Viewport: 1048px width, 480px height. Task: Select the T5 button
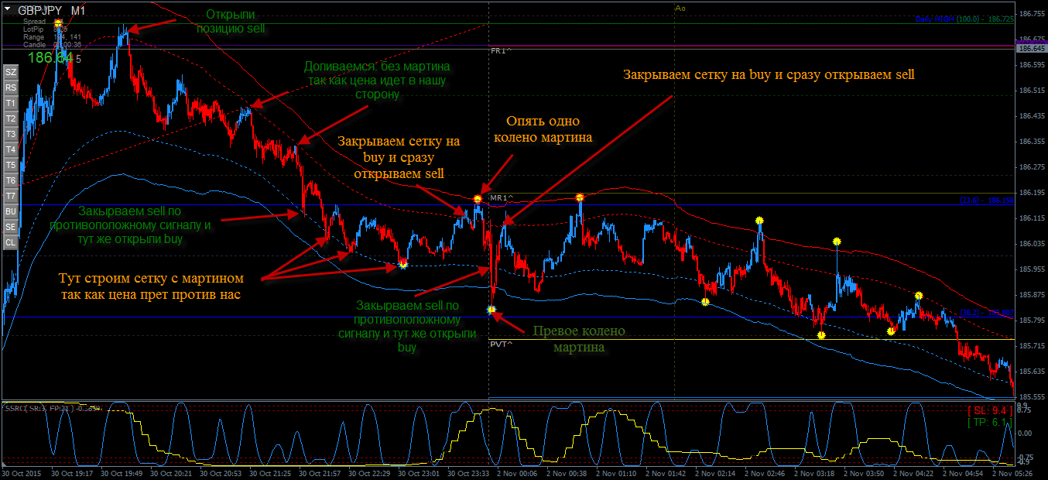pos(11,165)
